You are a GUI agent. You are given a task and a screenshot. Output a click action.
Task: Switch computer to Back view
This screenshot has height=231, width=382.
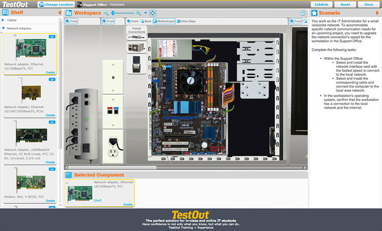click(x=146, y=21)
